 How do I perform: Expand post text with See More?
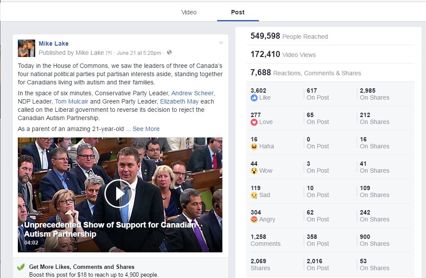click(146, 129)
